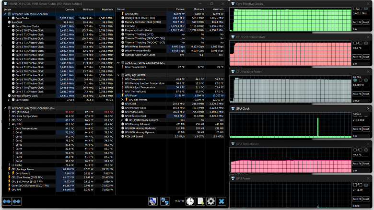Click the collapse columns arrows icon
The width and height of the screenshot is (374, 210).
[17, 201]
